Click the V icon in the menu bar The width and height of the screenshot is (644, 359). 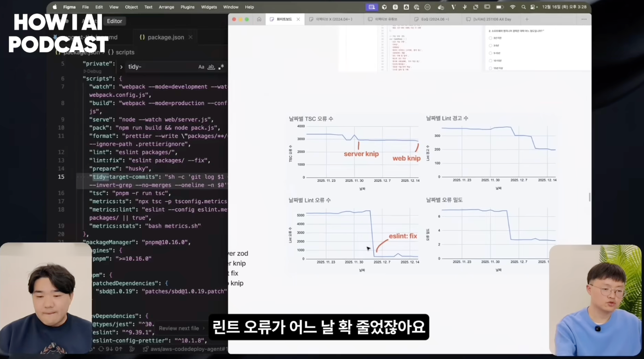(453, 7)
